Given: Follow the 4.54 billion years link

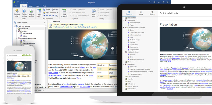Looking at the screenshot, I should (x=66, y=87).
